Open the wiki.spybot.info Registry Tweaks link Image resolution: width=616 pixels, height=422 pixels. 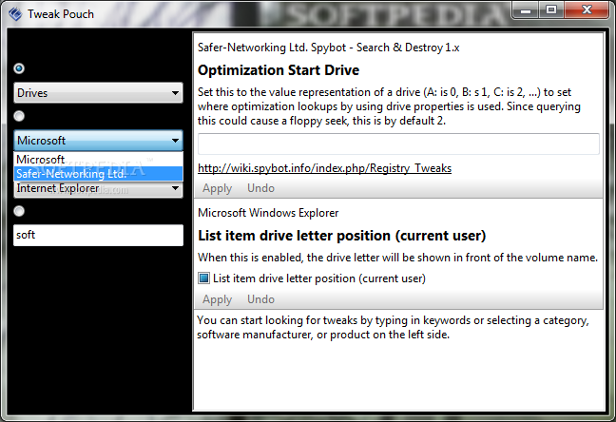tap(324, 168)
